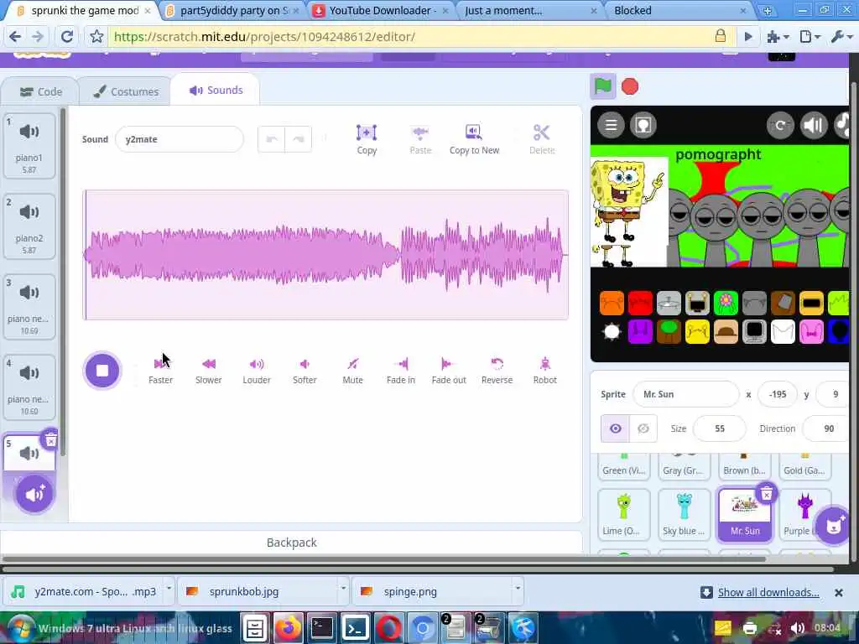
Task: Make the sound Softer
Action: click(x=305, y=371)
